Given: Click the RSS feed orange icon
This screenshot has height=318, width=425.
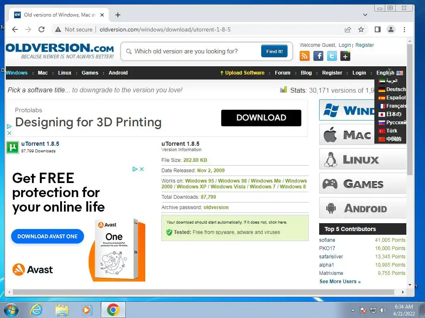Looking at the screenshot, I should point(305,56).
